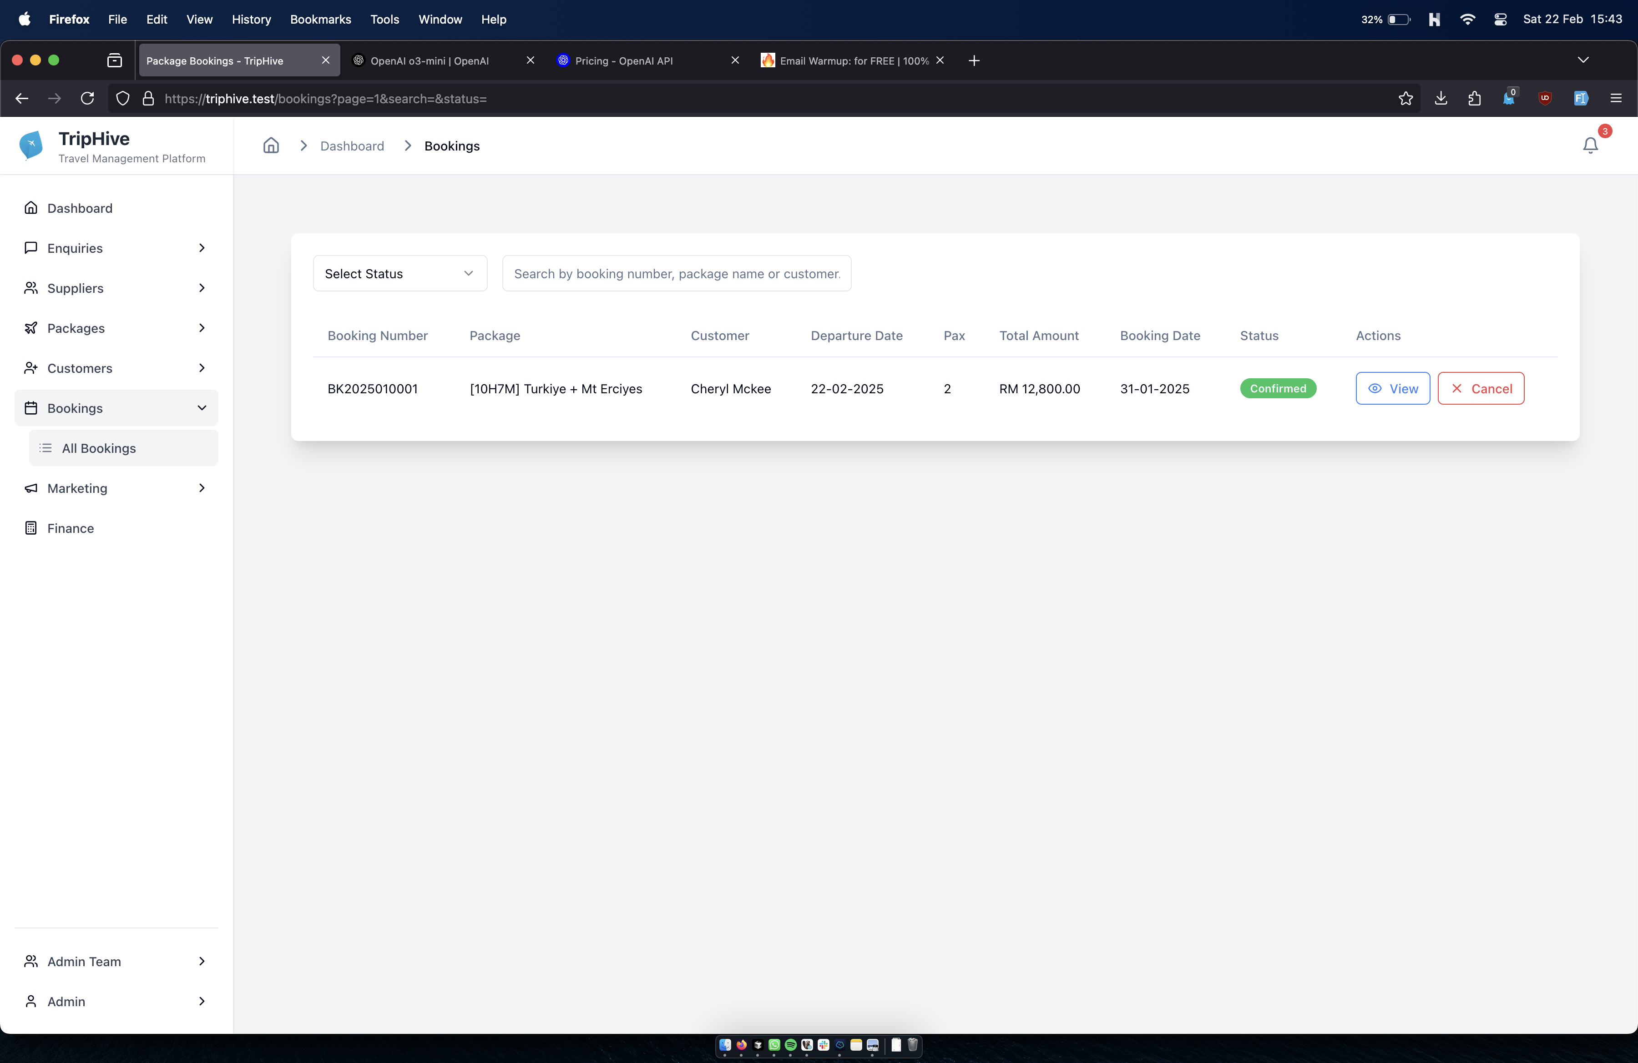Open Finder from the Dock
This screenshot has height=1063, width=1638.
pos(725,1045)
